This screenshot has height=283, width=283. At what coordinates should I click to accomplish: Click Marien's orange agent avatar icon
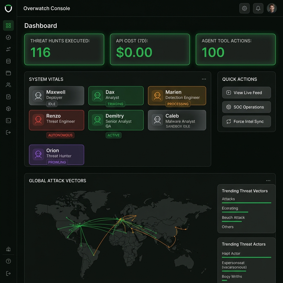click(x=157, y=96)
